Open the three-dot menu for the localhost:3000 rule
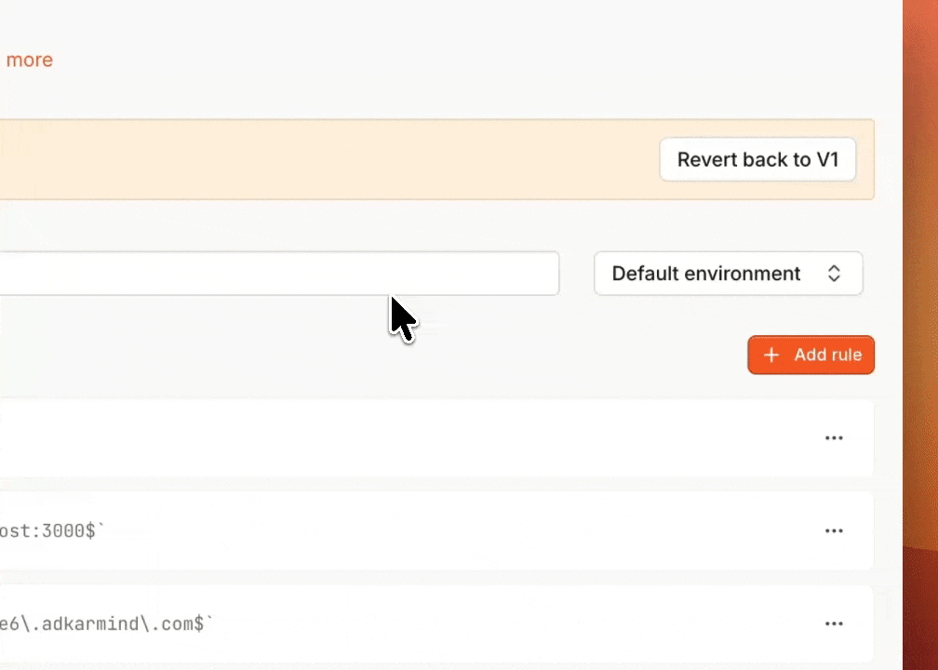 click(834, 531)
